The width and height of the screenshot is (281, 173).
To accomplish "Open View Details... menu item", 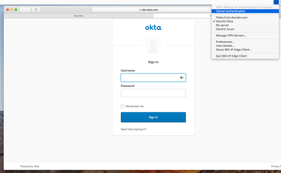I will 245,46.
